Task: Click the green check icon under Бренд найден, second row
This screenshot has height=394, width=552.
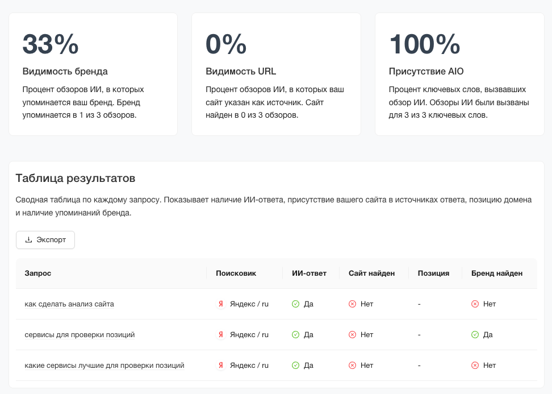Action: 475,334
